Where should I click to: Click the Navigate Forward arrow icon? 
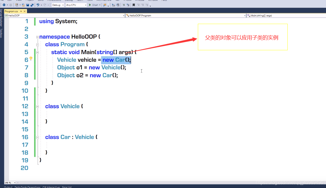[10, 5]
